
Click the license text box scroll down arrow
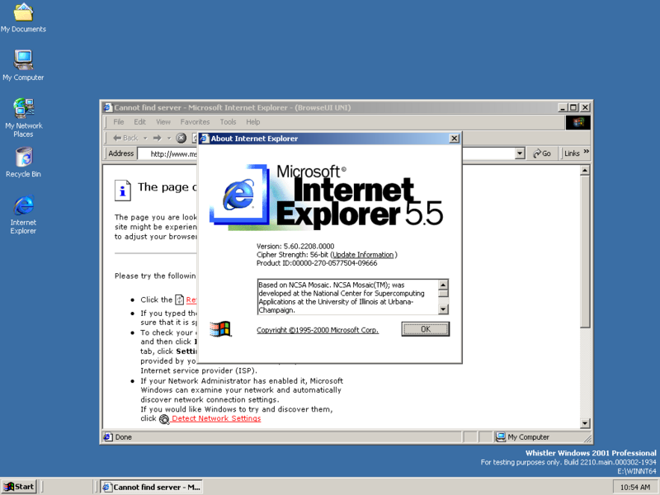tap(443, 309)
